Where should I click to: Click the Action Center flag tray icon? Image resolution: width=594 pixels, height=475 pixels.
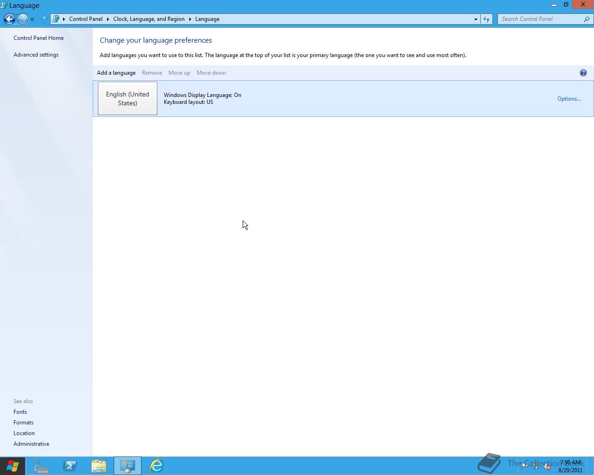[524, 467]
